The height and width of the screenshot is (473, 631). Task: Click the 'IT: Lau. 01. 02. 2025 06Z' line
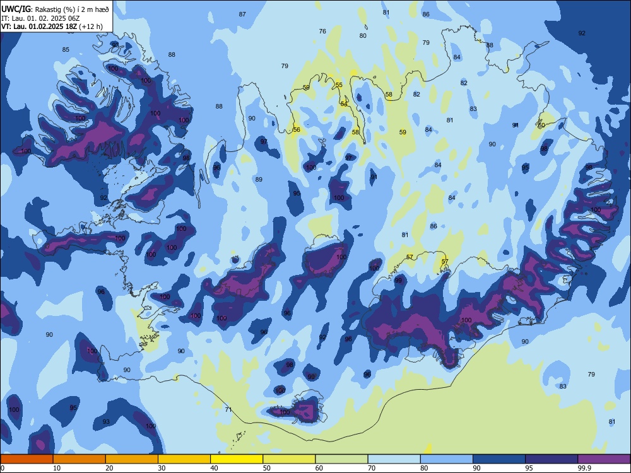point(40,18)
